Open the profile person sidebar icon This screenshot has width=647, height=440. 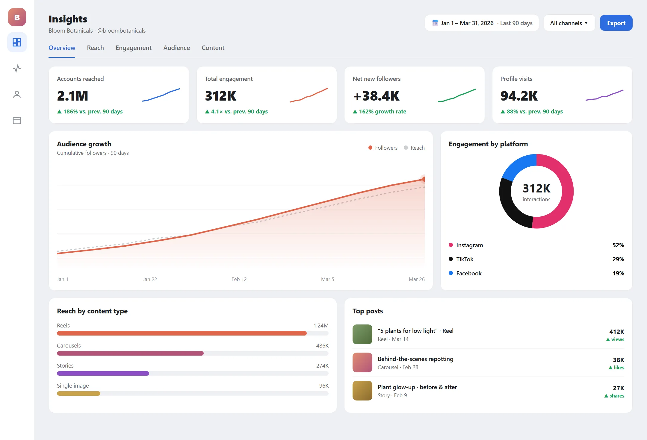[17, 95]
